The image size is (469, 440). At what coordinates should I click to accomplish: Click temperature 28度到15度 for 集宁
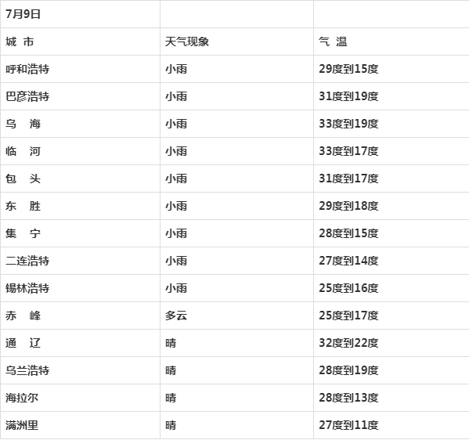[x=391, y=233]
